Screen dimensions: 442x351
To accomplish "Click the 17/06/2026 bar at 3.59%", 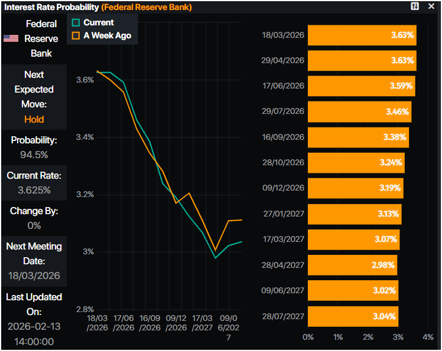I will 360,86.
